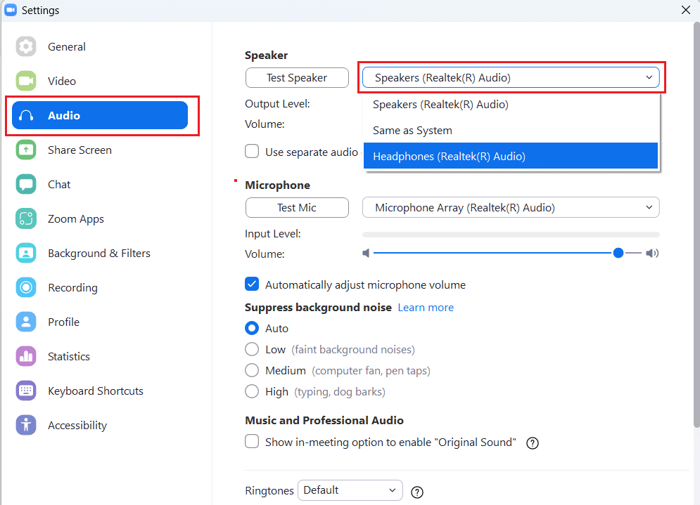Open the Chat settings section
700x505 pixels.
tap(59, 184)
